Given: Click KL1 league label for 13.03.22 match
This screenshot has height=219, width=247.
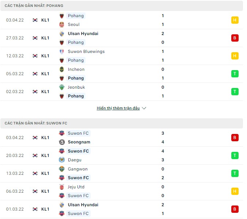Looking at the screenshot, I should tap(45, 173).
